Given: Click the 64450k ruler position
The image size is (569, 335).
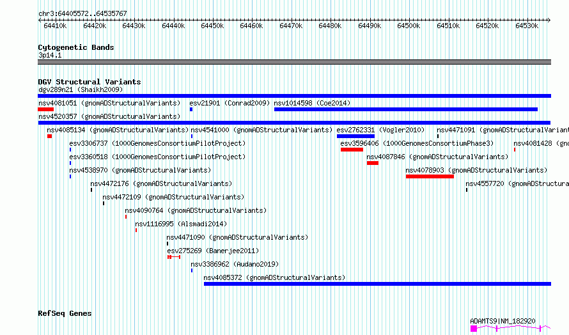Looking at the screenshot, I should [x=212, y=26].
